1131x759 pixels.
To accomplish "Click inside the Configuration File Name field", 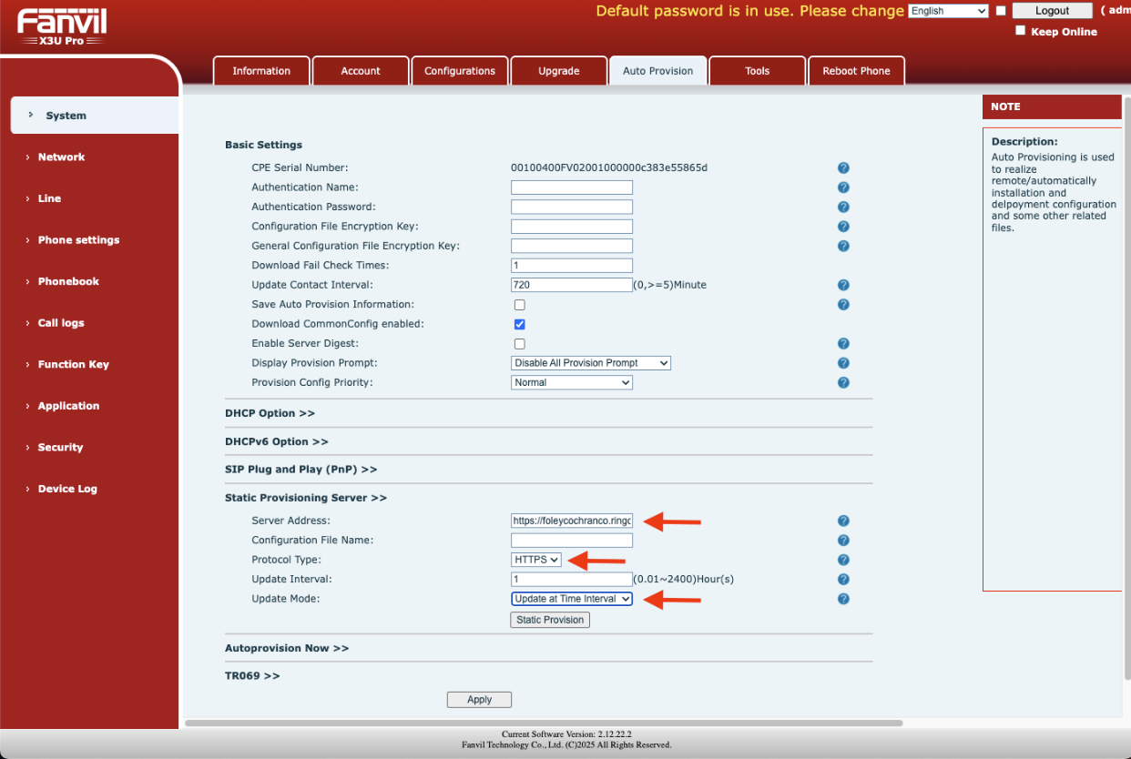I will pyautogui.click(x=572, y=540).
